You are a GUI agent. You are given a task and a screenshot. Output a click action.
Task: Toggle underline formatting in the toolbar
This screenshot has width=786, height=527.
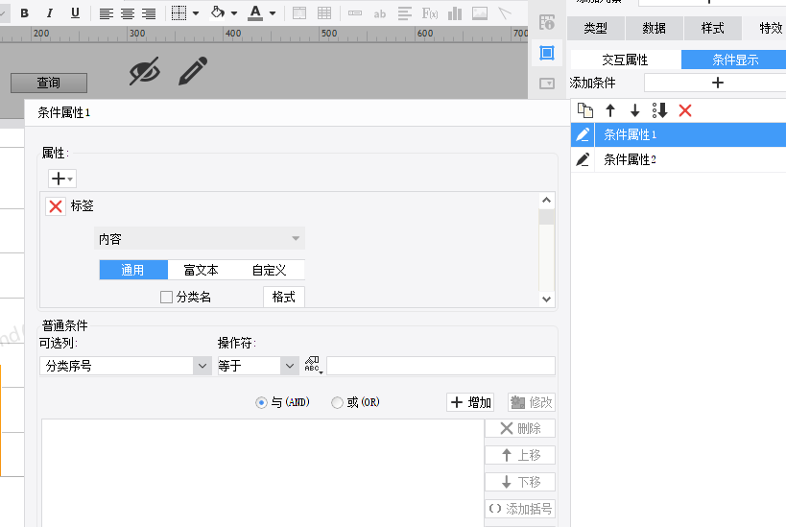tap(75, 13)
